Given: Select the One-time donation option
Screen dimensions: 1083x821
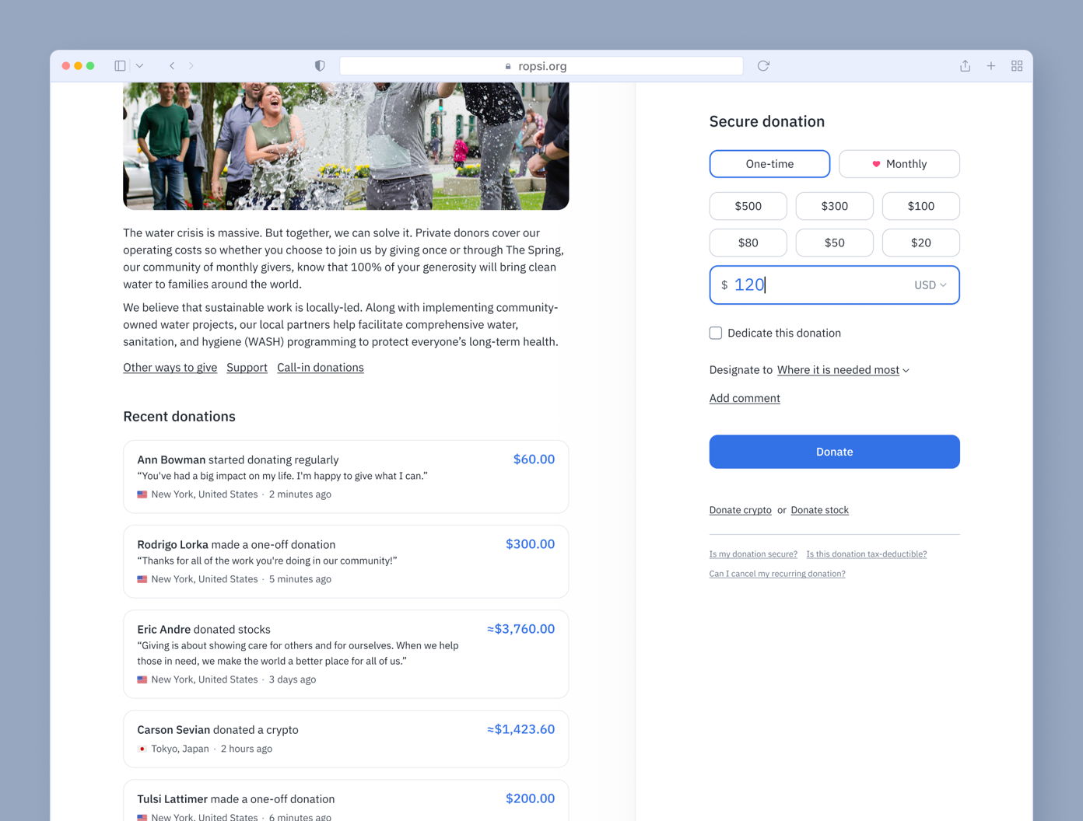Looking at the screenshot, I should tap(769, 164).
